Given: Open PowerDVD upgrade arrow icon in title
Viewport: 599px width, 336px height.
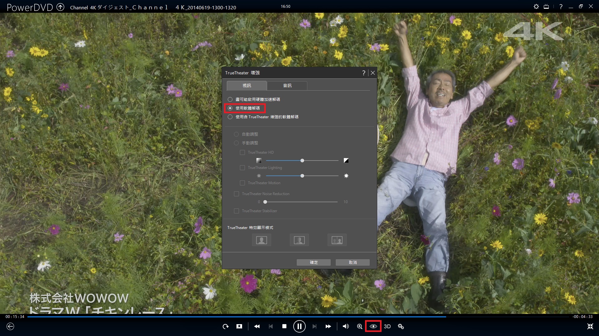Looking at the screenshot, I should (60, 7).
